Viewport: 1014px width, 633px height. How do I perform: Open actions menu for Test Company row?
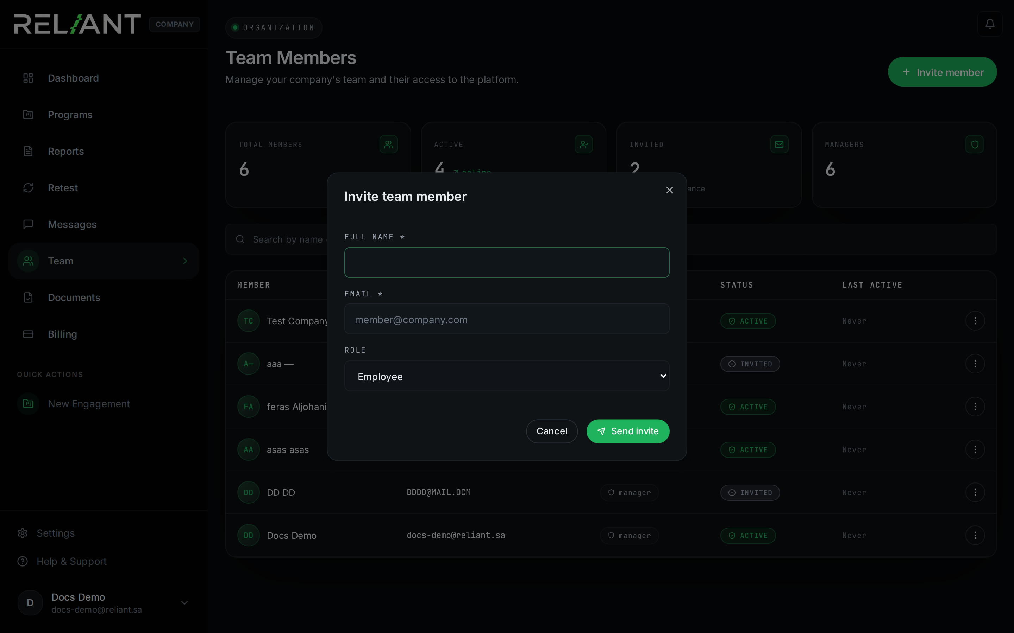pos(975,321)
